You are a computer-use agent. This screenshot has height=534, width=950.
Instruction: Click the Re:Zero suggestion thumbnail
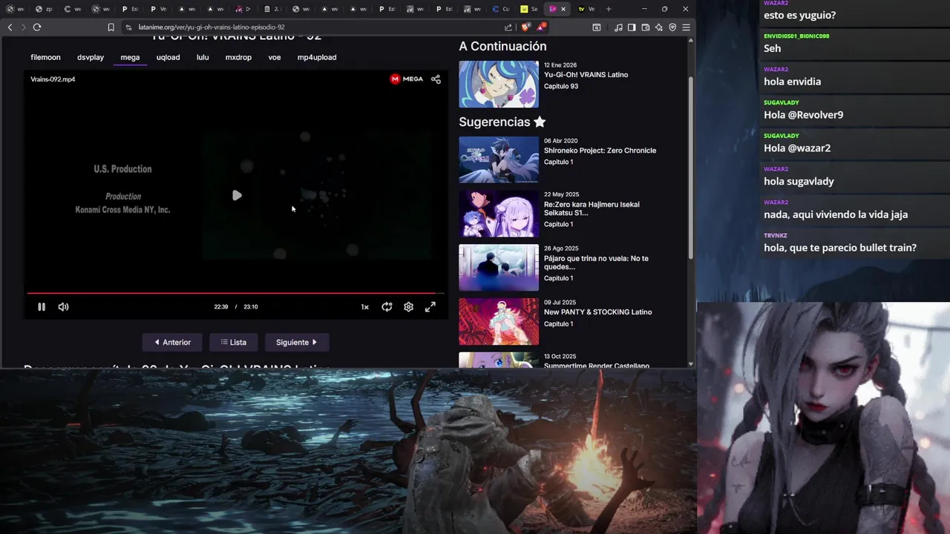click(x=499, y=214)
